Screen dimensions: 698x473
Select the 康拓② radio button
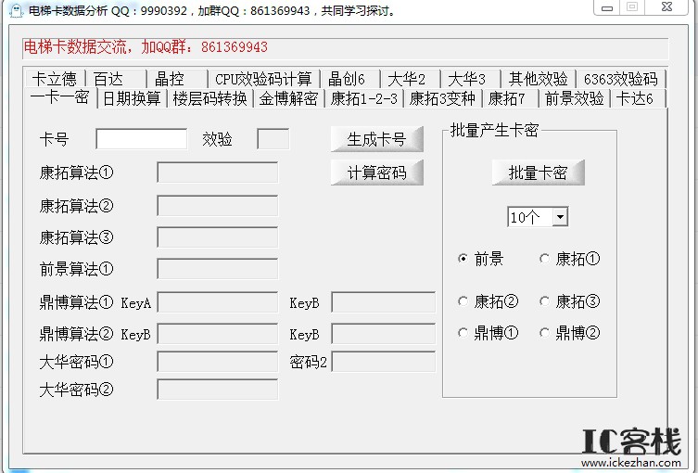coord(463,301)
